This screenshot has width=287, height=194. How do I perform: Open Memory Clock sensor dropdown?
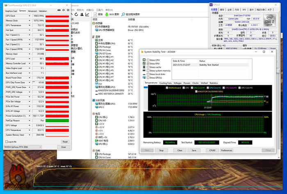pyautogui.click(x=29, y=21)
